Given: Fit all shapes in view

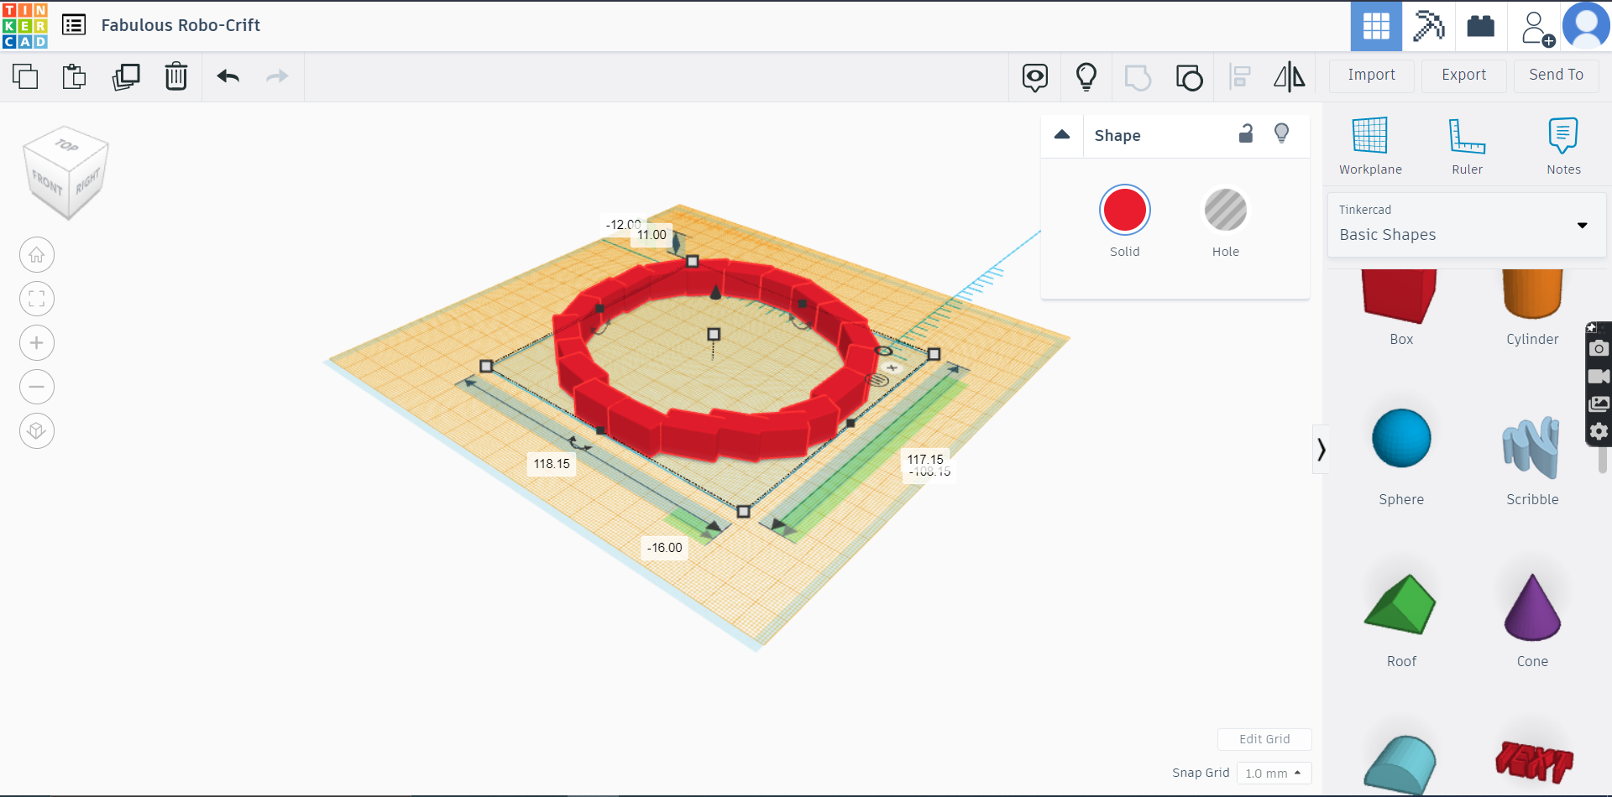Looking at the screenshot, I should 37,299.
